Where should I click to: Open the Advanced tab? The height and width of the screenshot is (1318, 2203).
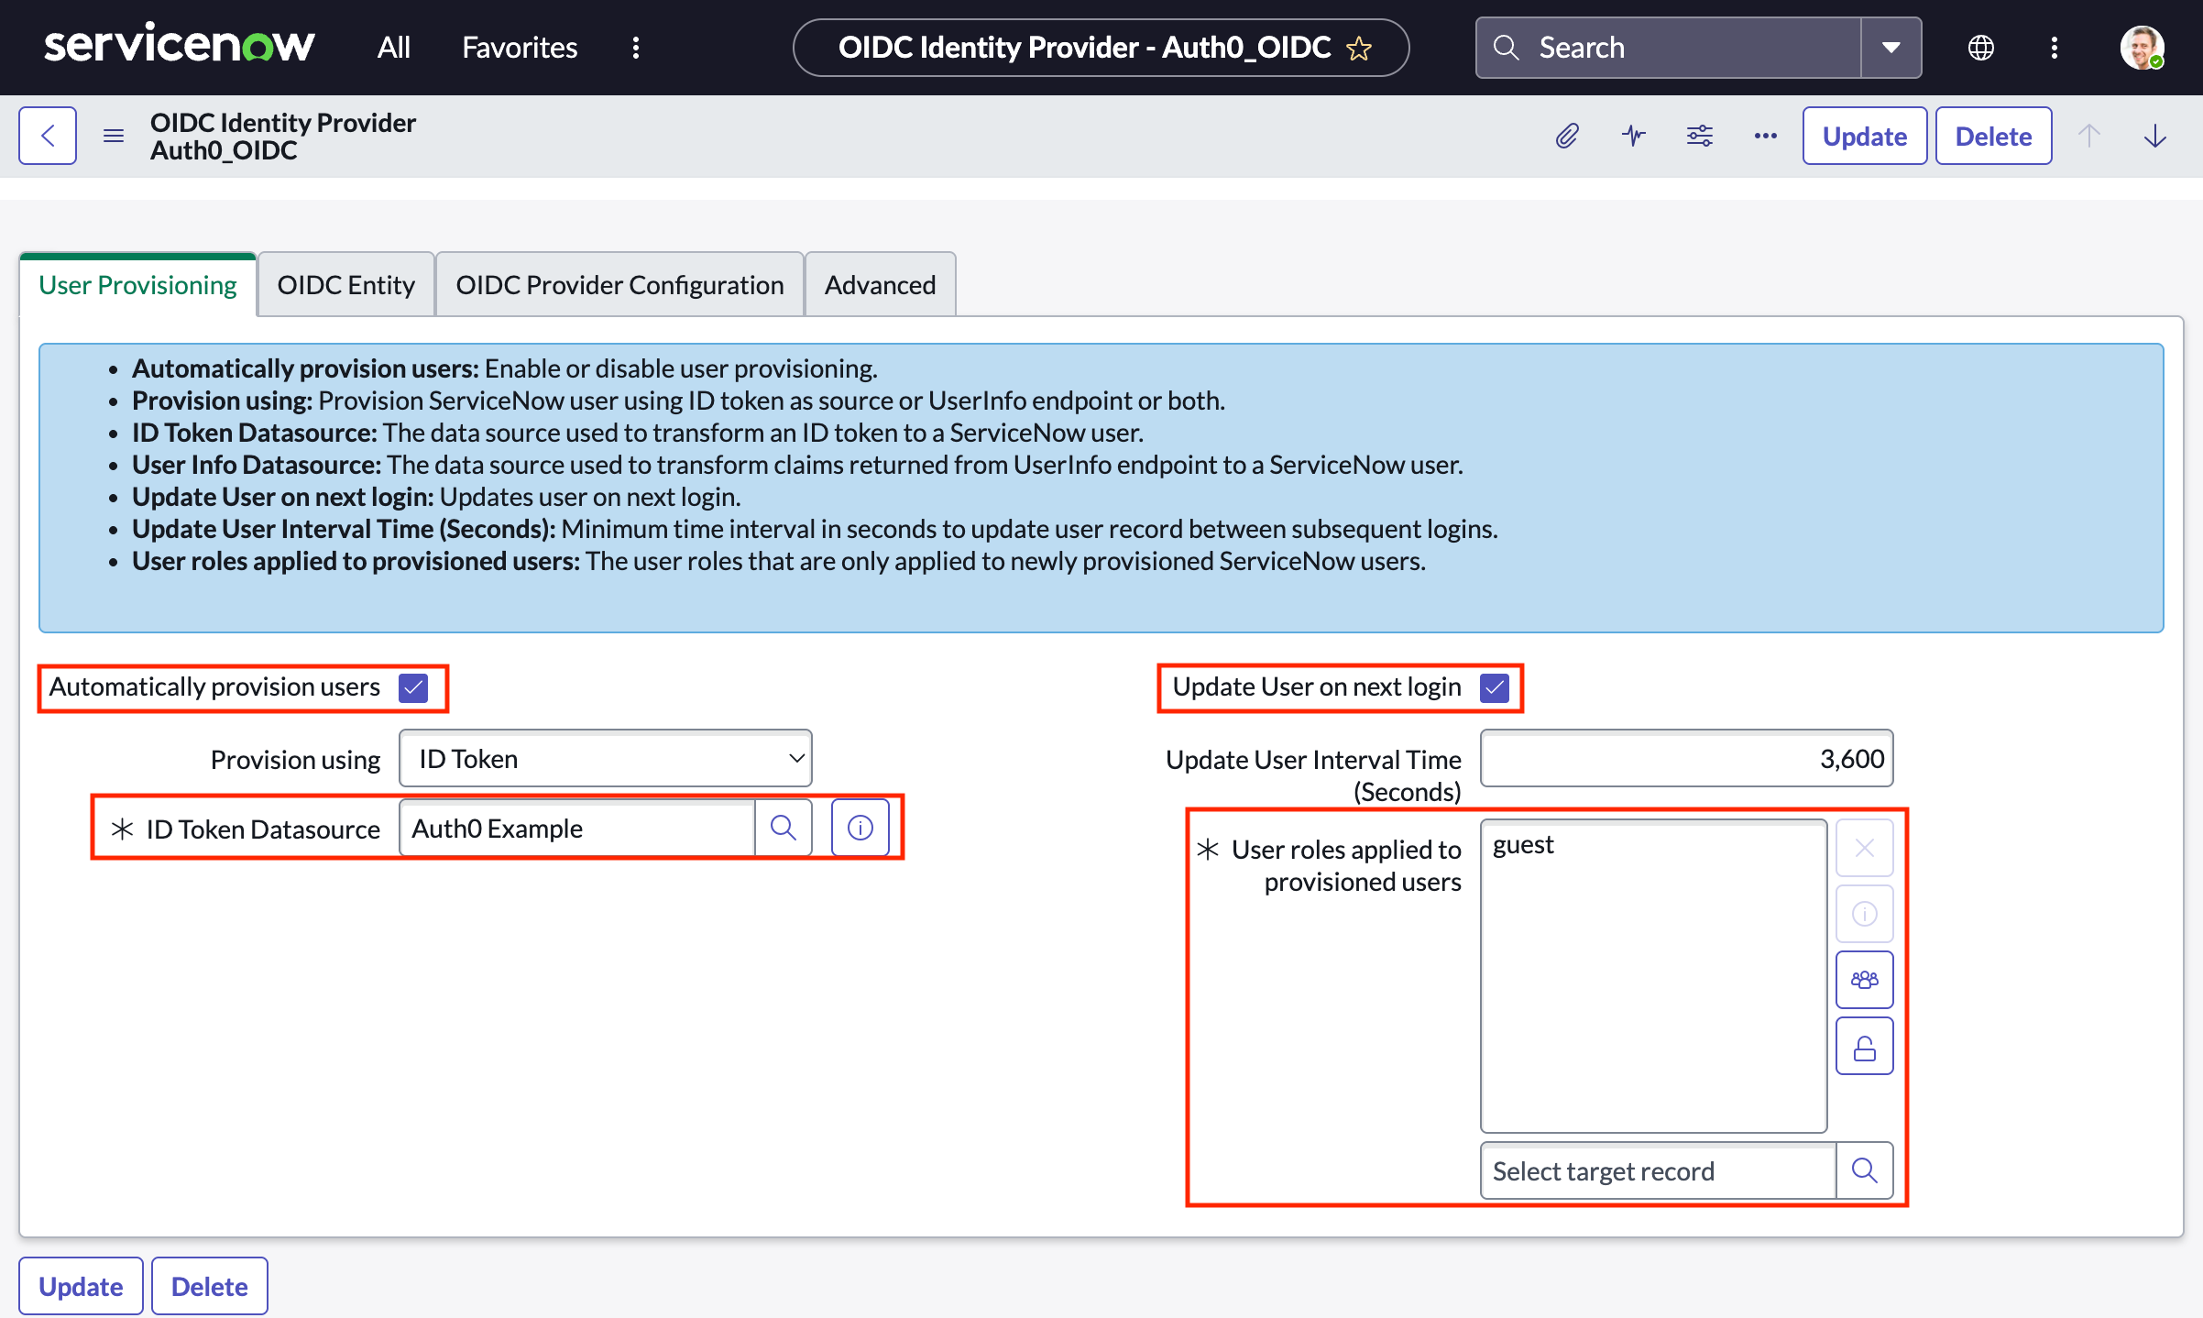[x=879, y=284]
